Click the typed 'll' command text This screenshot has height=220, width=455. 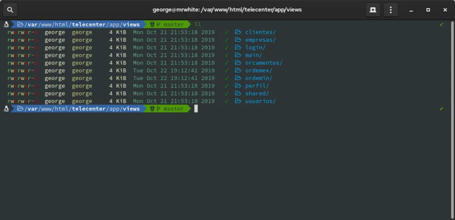(x=198, y=24)
